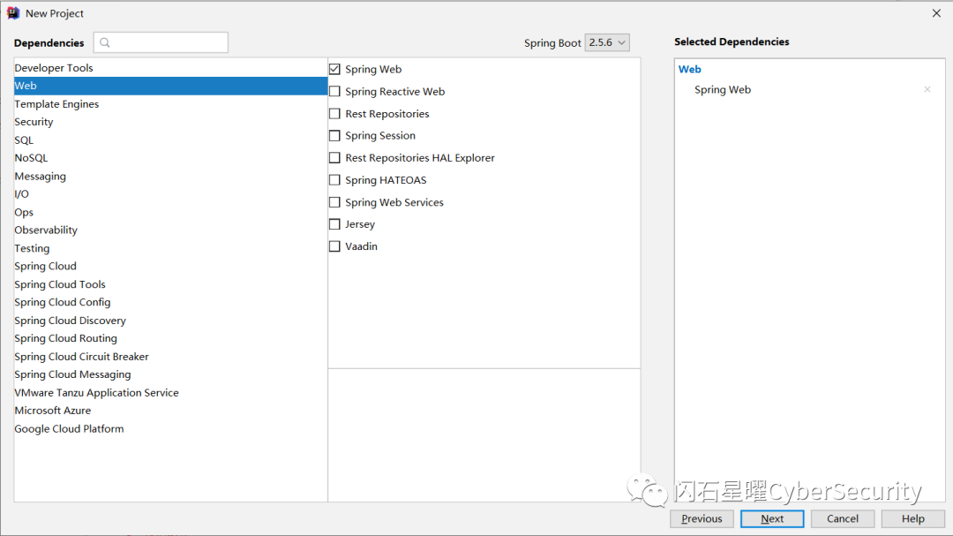The image size is (953, 536).
Task: Choose Spring Cloud Circuit Breaker category
Action: (x=171, y=357)
